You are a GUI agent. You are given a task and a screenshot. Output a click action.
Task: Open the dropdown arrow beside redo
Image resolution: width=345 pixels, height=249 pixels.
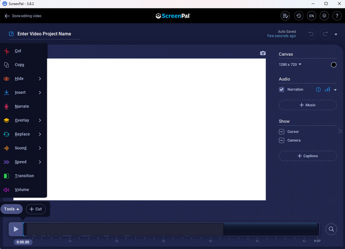(336, 34)
